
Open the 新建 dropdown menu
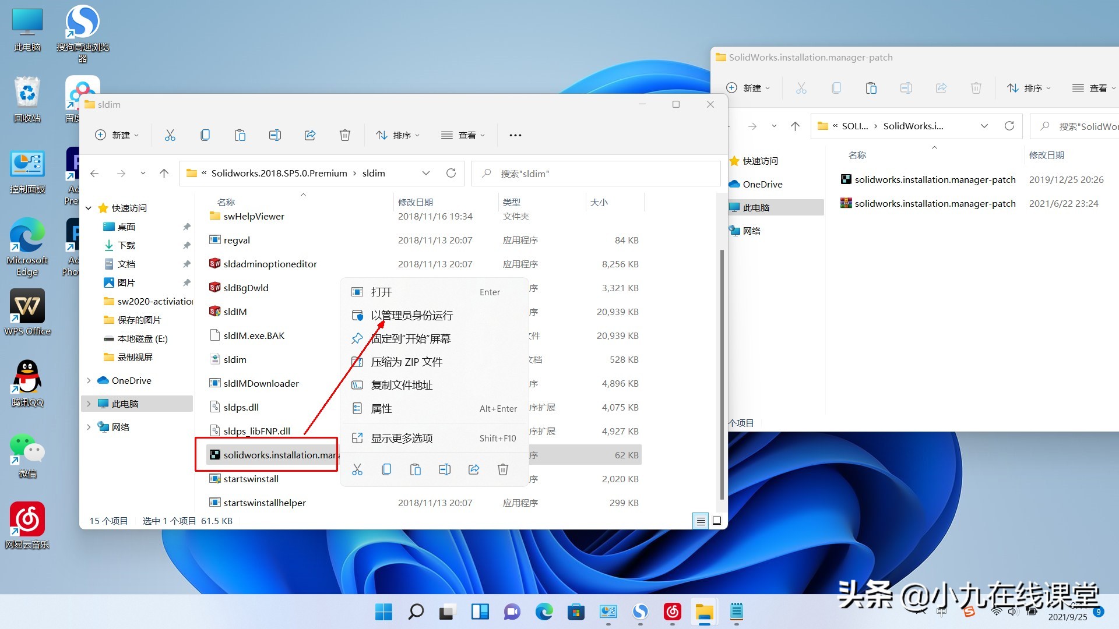click(117, 135)
